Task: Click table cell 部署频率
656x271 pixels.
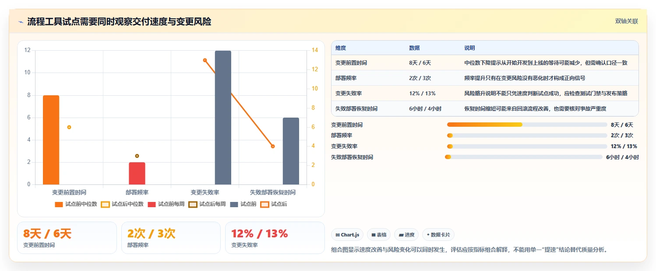Action: tap(346, 78)
